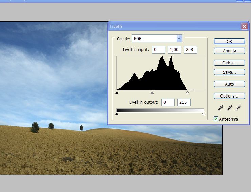Screen dimensions: 251x192
Task: Click the white highlight input slider
Action: coord(187,92)
